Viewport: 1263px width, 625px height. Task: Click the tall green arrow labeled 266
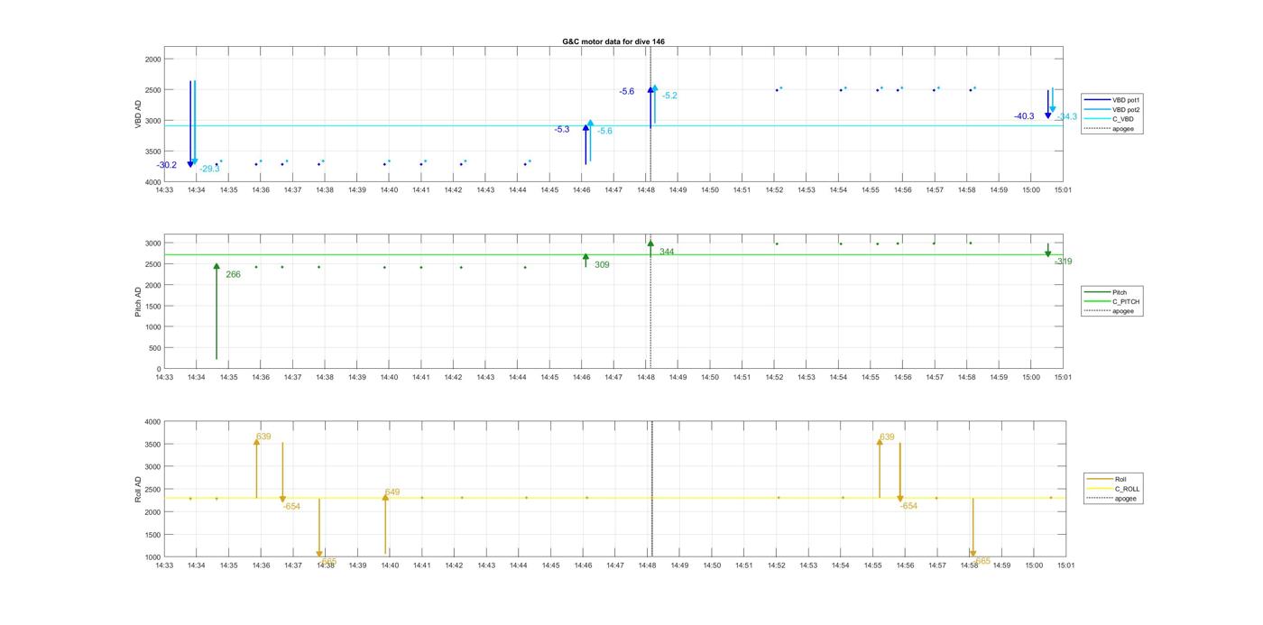point(217,311)
